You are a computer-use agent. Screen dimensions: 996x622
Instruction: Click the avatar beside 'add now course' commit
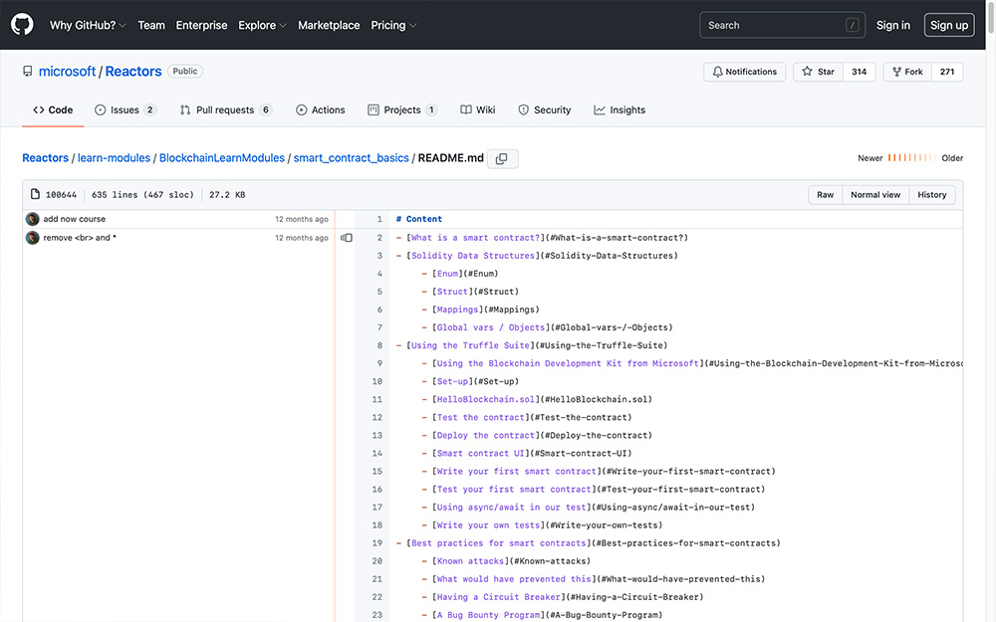click(33, 219)
